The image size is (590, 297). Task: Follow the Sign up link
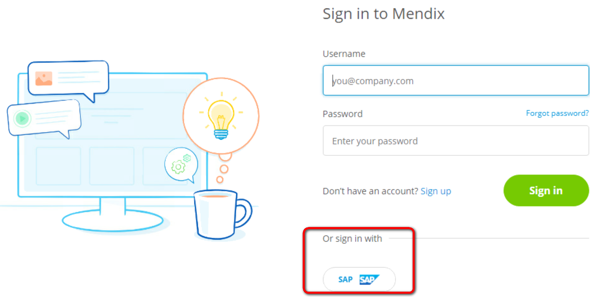click(436, 191)
